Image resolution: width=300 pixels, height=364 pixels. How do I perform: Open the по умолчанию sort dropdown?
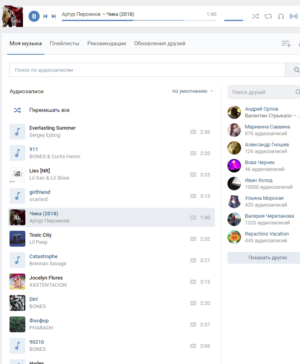[192, 91]
